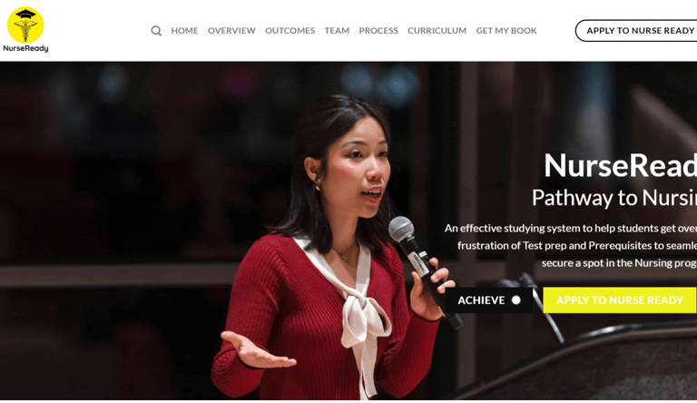
Task: Open the search magnifier icon
Action: point(156,31)
